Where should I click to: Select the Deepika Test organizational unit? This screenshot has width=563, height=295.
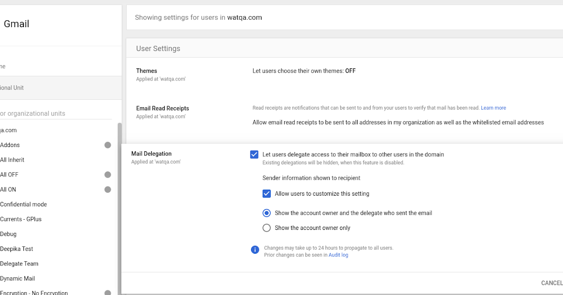point(16,249)
